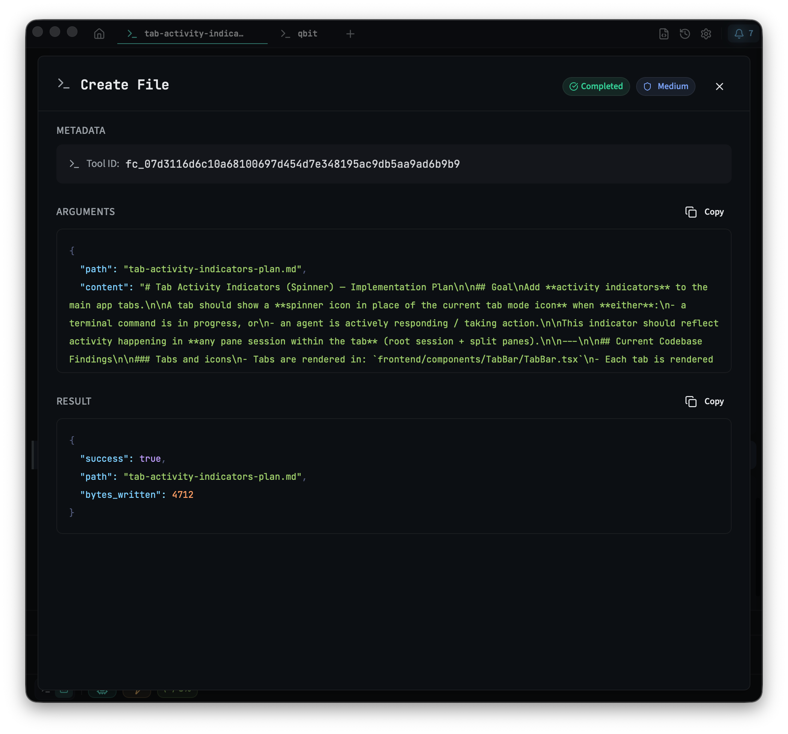Copy the Arguments JSON
Viewport: 788px width, 734px height.
pyautogui.click(x=705, y=212)
